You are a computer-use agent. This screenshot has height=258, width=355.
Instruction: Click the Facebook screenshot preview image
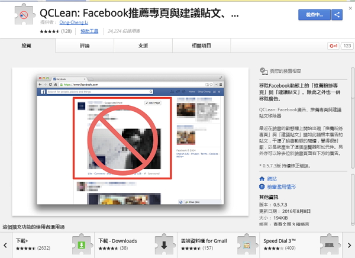tap(131, 140)
